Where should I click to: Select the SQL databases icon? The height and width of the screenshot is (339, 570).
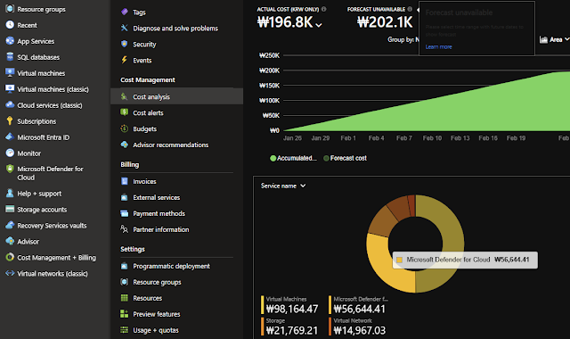click(10, 57)
